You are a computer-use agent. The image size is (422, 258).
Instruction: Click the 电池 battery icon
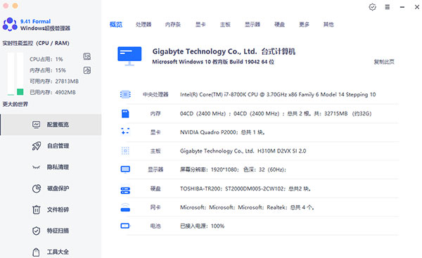tap(125, 226)
